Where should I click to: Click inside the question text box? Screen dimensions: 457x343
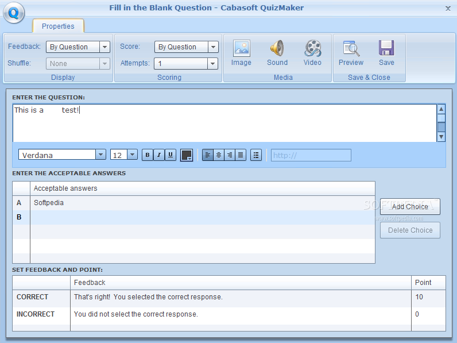[x=224, y=123]
